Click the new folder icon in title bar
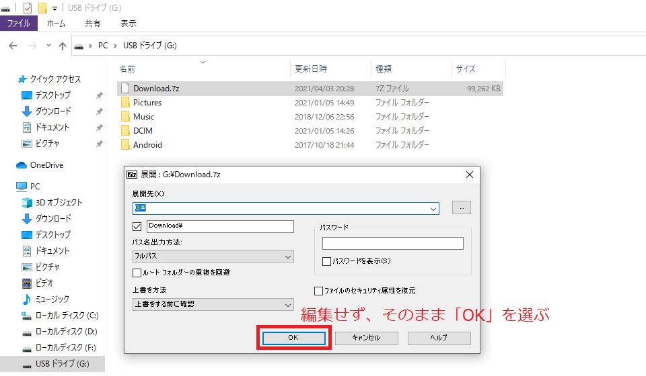The height and width of the screenshot is (376, 646). coord(42,8)
